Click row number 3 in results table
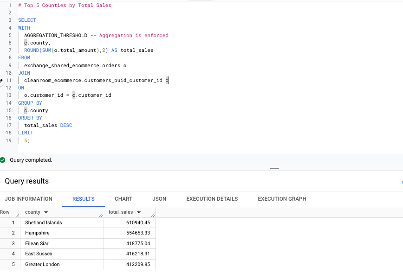The width and height of the screenshot is (403, 279). pos(13,243)
